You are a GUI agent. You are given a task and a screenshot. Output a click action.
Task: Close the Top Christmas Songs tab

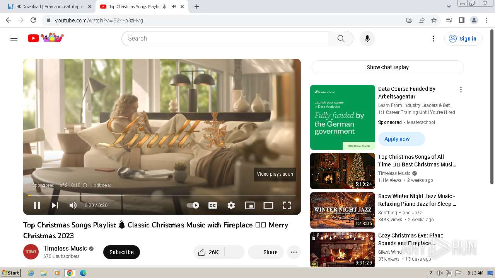click(x=182, y=7)
